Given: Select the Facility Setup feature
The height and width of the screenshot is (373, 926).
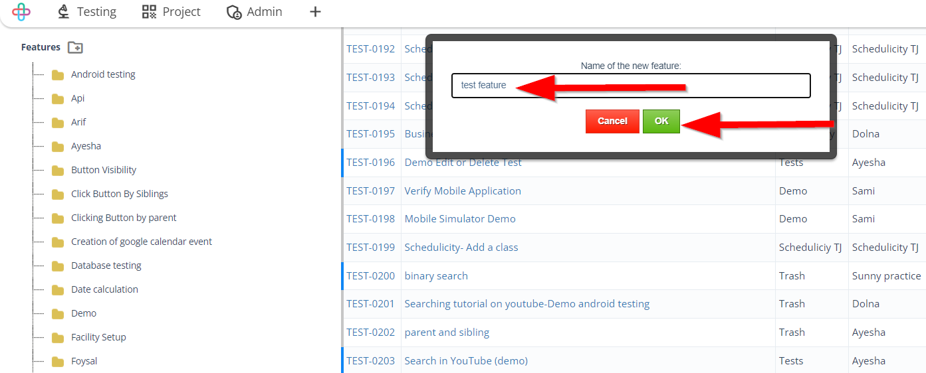Looking at the screenshot, I should 98,337.
